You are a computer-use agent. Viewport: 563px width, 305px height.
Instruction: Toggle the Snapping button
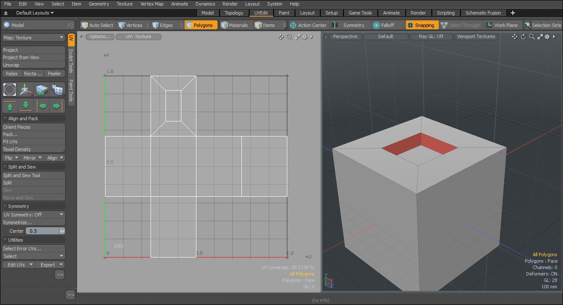420,25
